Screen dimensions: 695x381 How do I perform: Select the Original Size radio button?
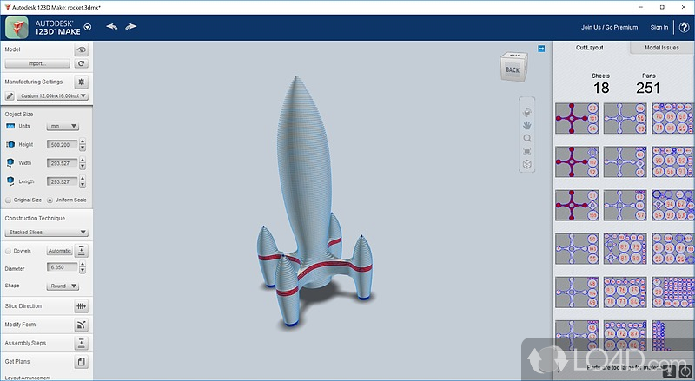8,200
